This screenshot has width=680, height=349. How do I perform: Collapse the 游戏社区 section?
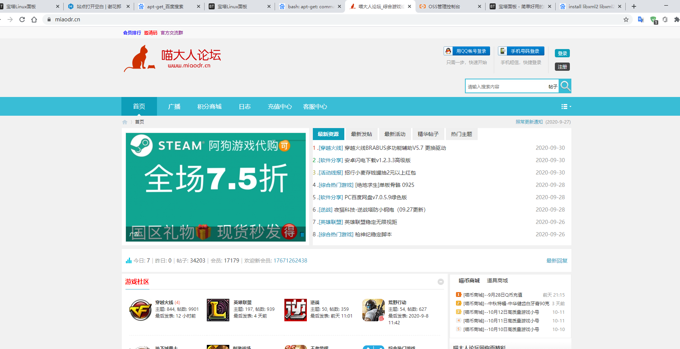tap(441, 282)
